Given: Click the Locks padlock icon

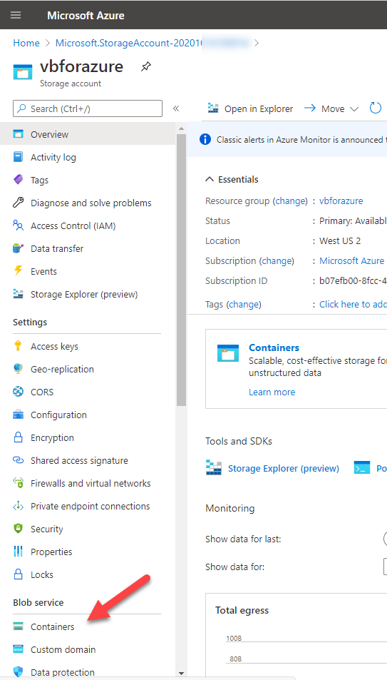Looking at the screenshot, I should click(18, 574).
